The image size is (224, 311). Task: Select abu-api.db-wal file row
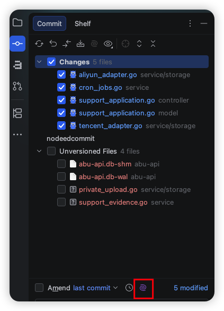(122, 176)
